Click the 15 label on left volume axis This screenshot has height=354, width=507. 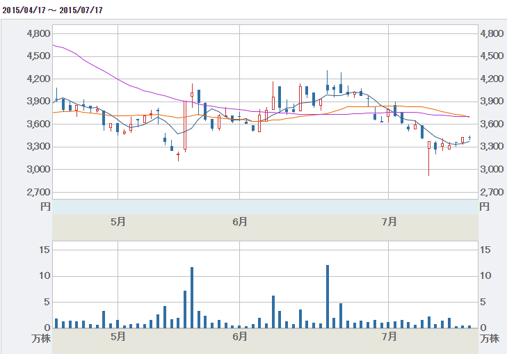coord(45,250)
